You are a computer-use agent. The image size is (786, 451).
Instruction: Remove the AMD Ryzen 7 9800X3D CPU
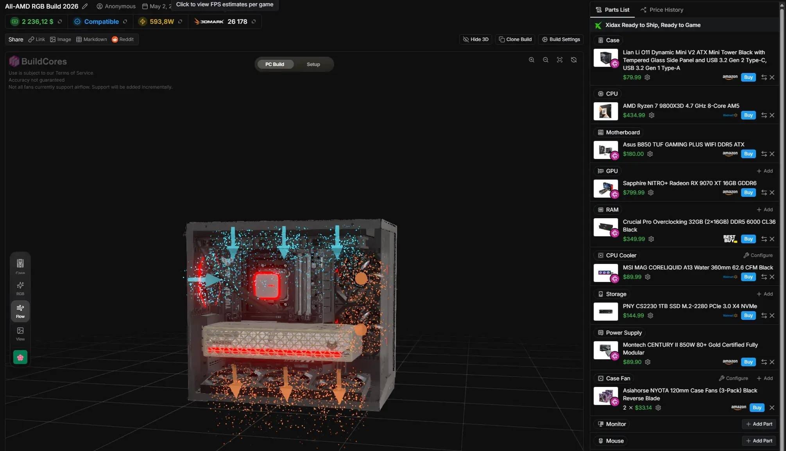772,115
